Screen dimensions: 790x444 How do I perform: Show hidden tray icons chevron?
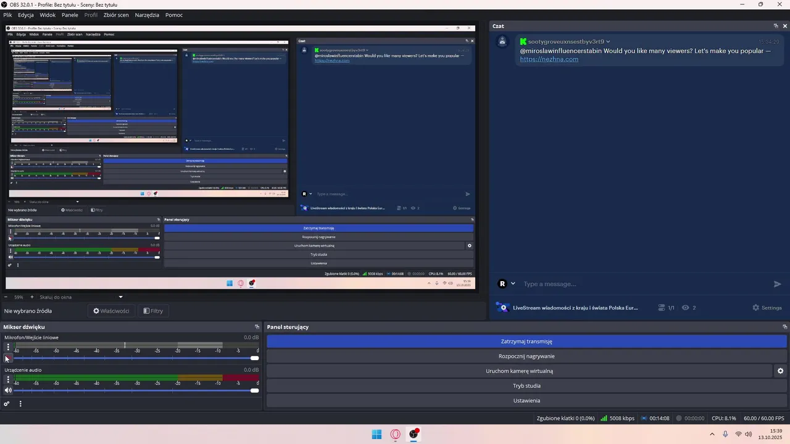click(712, 434)
